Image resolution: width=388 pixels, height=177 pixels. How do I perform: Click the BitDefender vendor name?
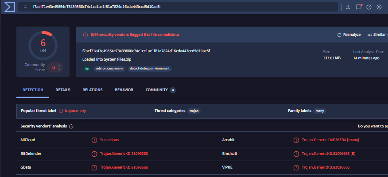pyautogui.click(x=31, y=154)
